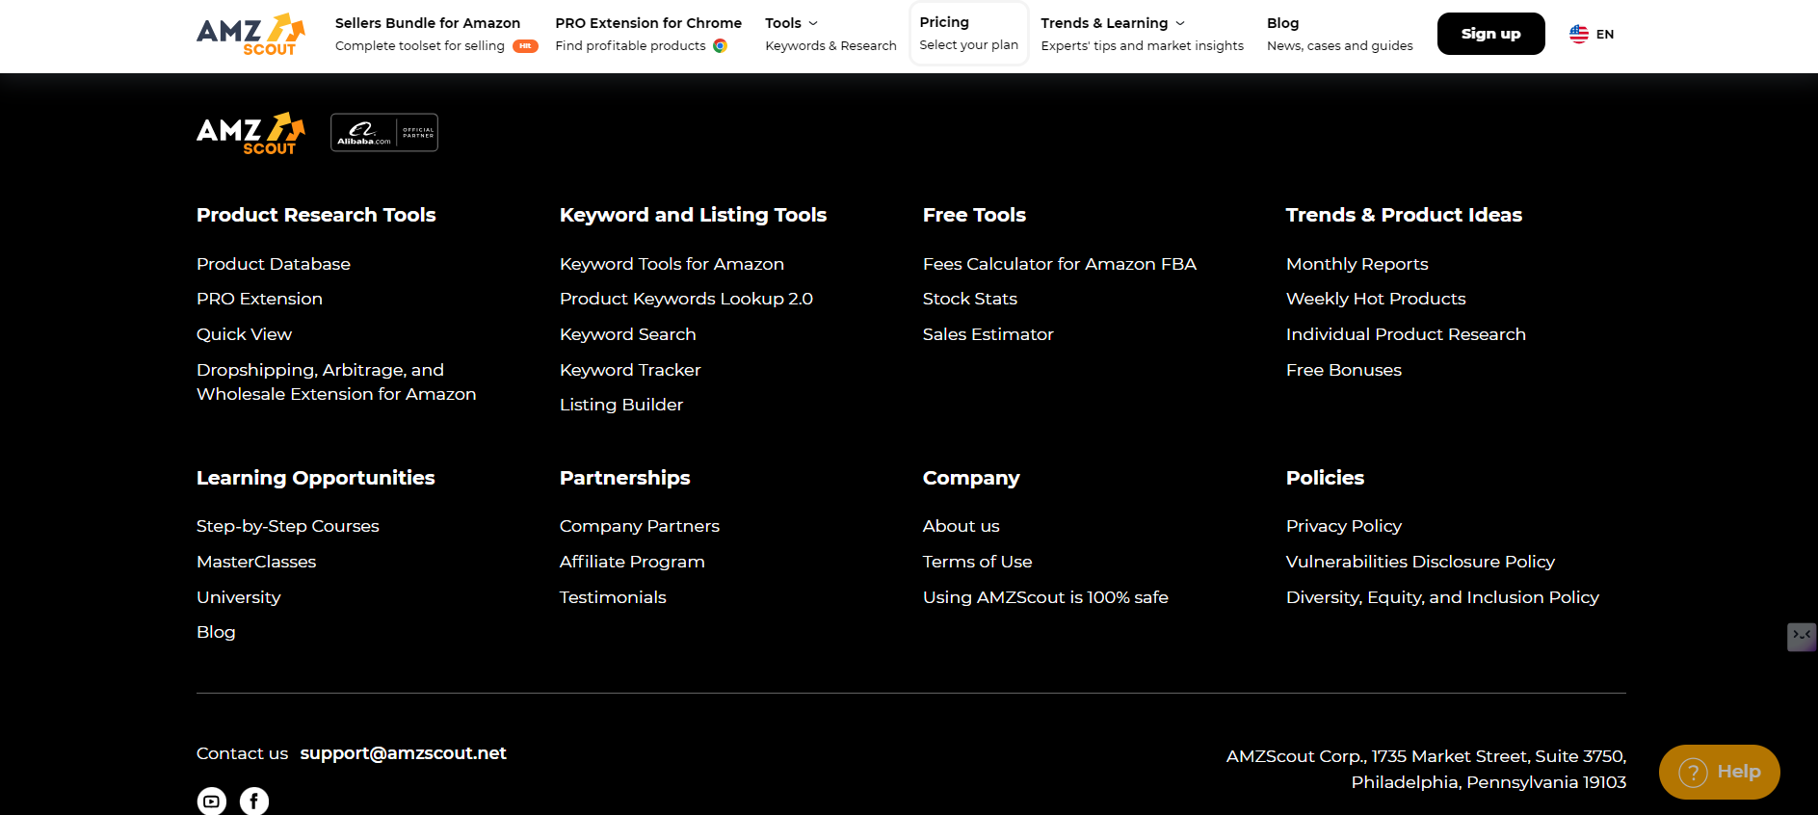The image size is (1818, 815).
Task: Open About us link
Action: coord(962,526)
